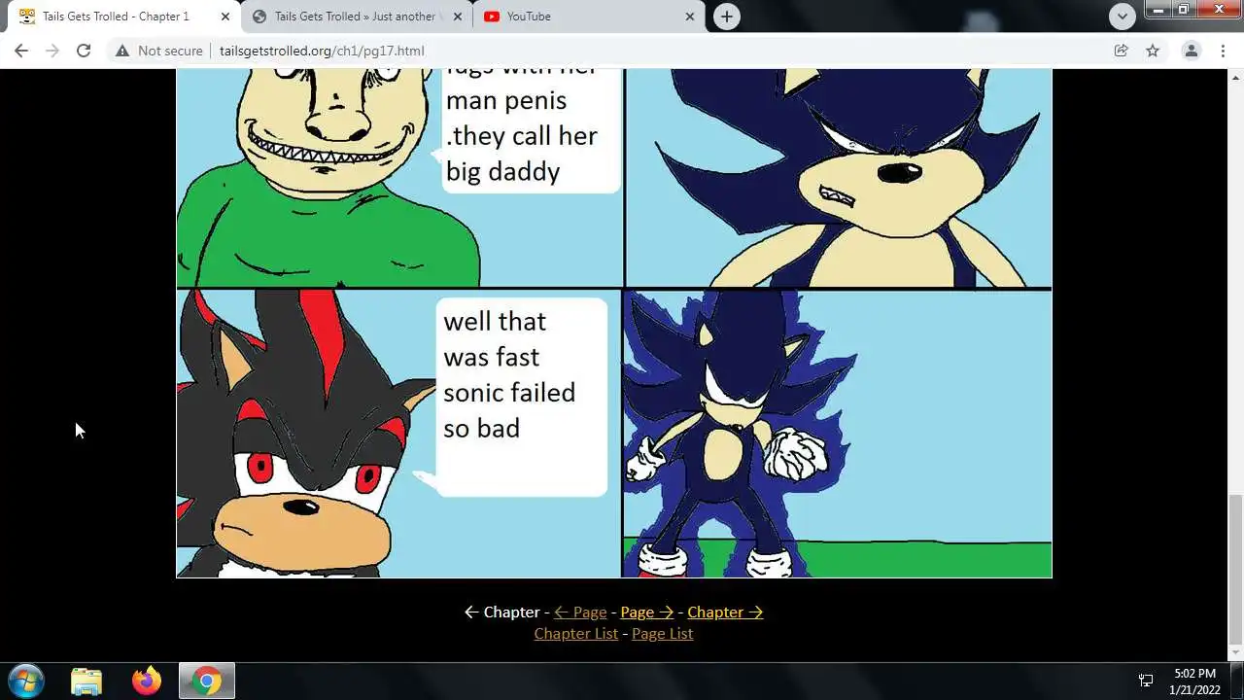The width and height of the screenshot is (1244, 700).
Task: Click the 'well that was fast' speech bubble
Action: (521, 397)
